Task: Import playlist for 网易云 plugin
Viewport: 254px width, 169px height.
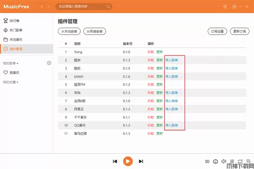Action: (x=171, y=109)
